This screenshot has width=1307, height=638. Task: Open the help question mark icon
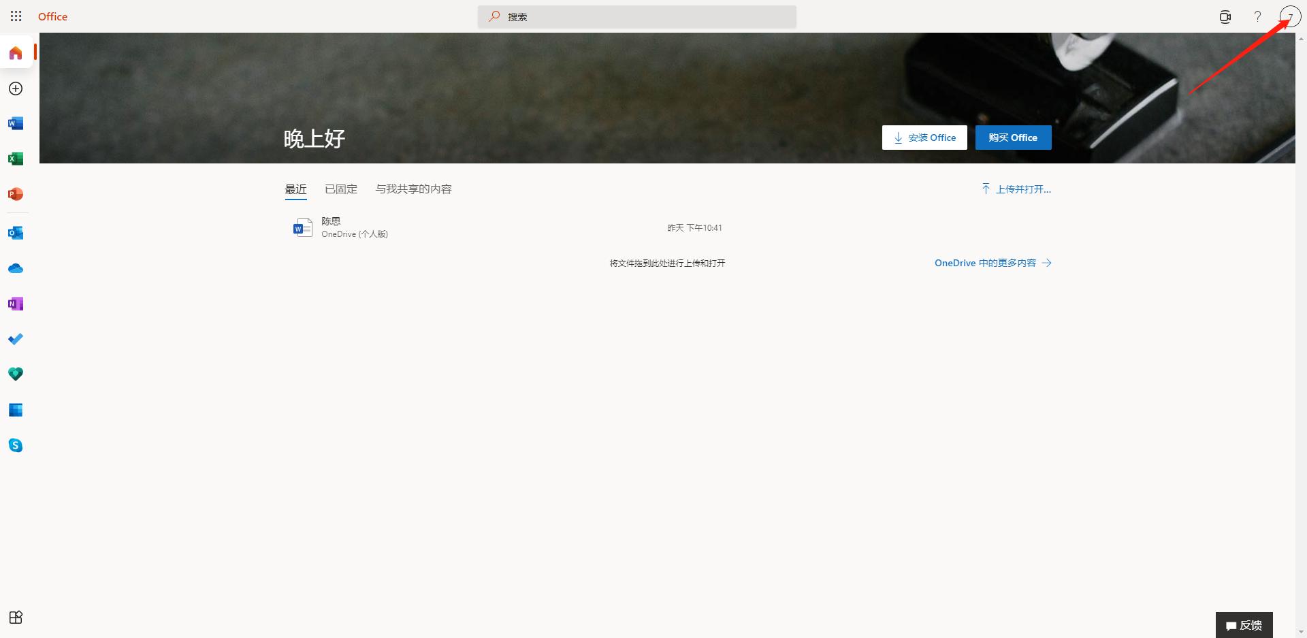pos(1258,16)
